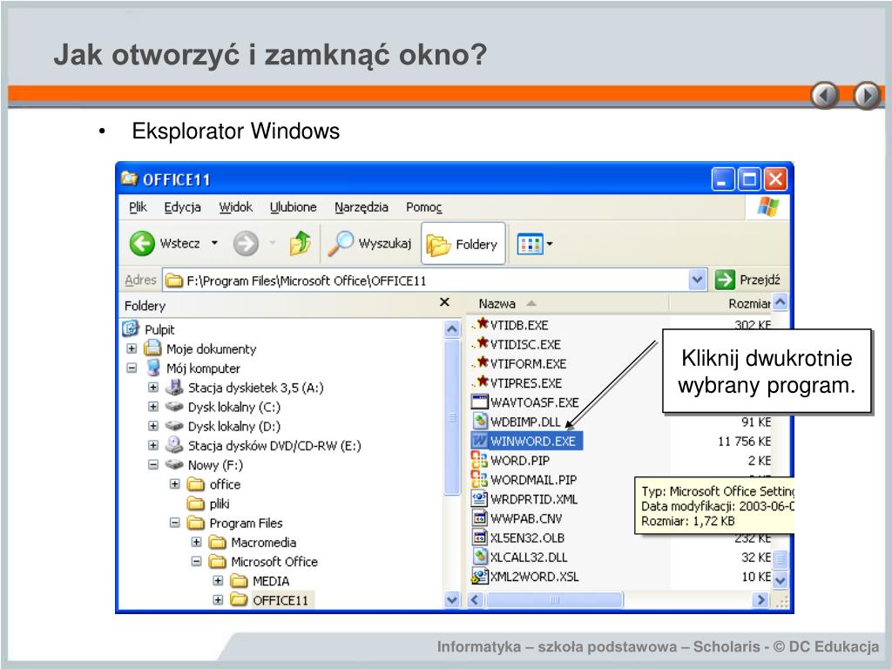892x669 pixels.
Task: Expand the office folder node
Action: [x=174, y=484]
